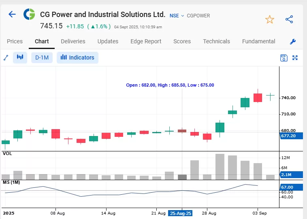Click the VOL panel label
The height and width of the screenshot is (219, 307).
[7, 154]
